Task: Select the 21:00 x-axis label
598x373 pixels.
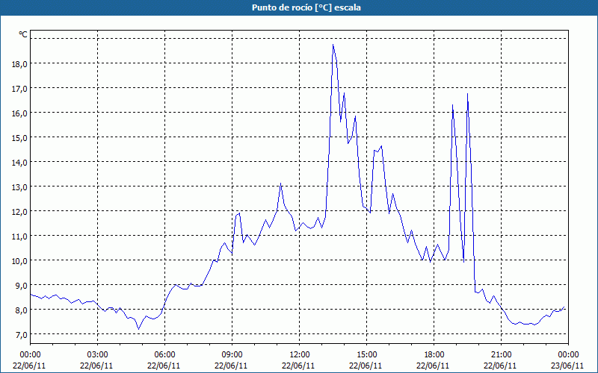Action: tap(501, 355)
